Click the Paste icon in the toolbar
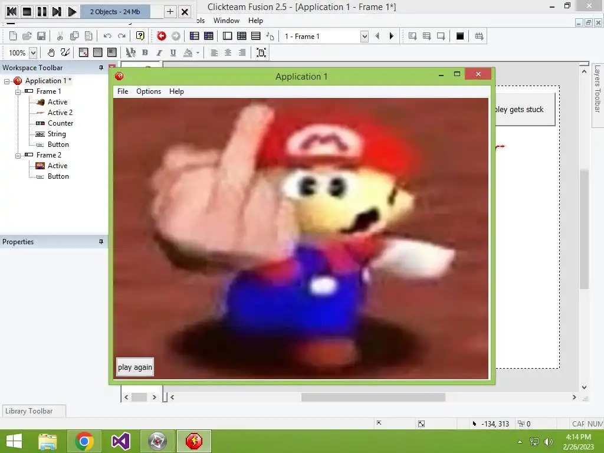 [88, 36]
